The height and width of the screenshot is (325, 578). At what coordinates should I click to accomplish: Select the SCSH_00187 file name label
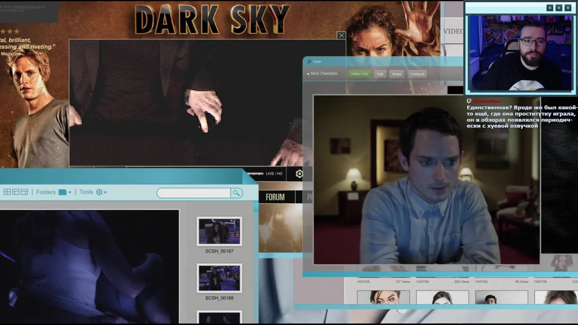click(219, 251)
